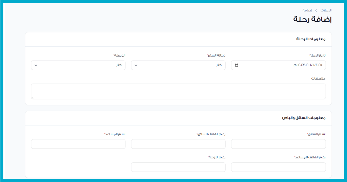
Task: Focus the رقم الهاتف للمساعد field
Action: [x=278, y=167]
